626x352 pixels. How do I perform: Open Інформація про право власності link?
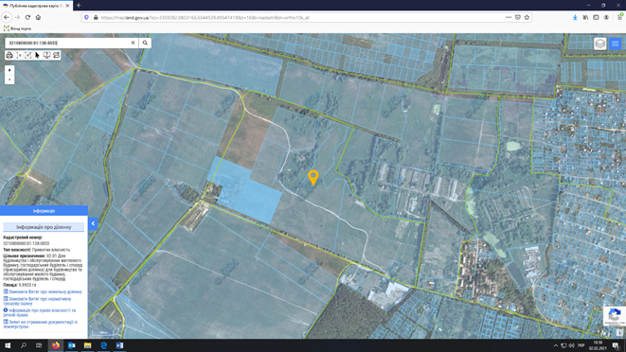40,312
